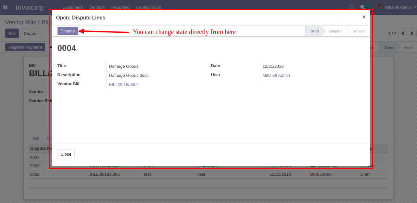Click 'test' title cell in row 0002
The height and width of the screenshot is (203, 417).
(147, 174)
